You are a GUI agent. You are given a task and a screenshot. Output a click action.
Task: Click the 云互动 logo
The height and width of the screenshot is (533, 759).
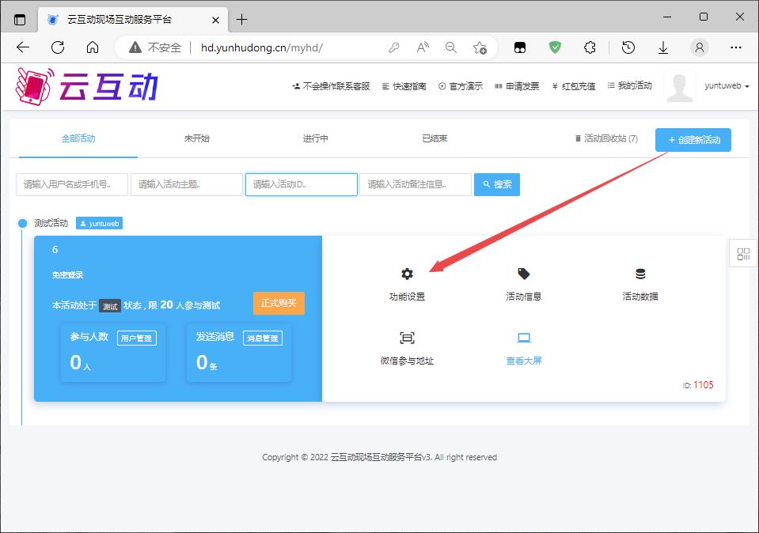(x=86, y=86)
